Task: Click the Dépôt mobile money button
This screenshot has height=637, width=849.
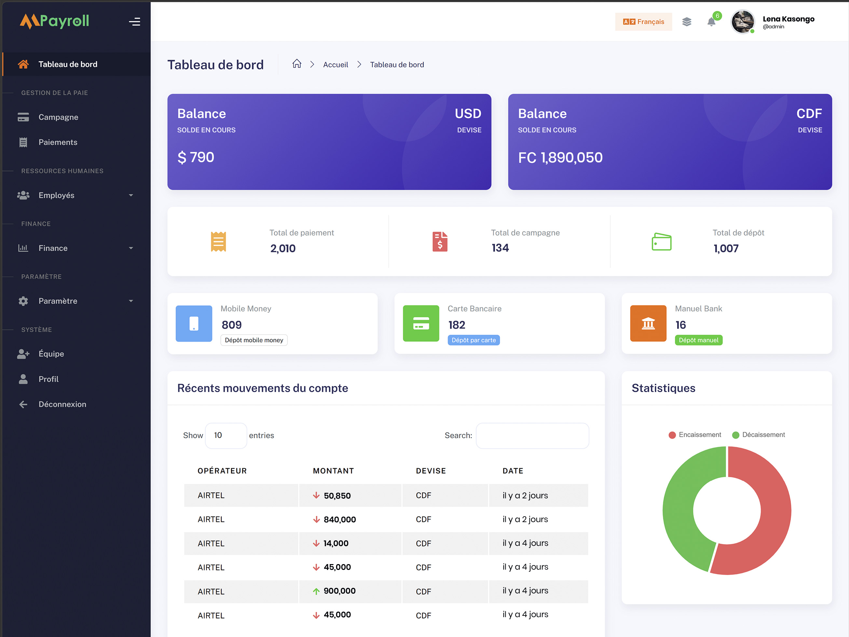Action: point(254,340)
